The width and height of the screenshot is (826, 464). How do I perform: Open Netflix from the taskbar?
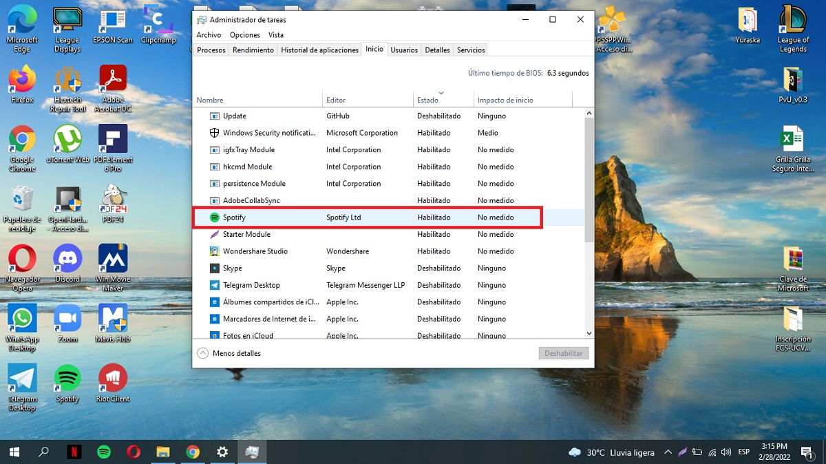tap(72, 452)
